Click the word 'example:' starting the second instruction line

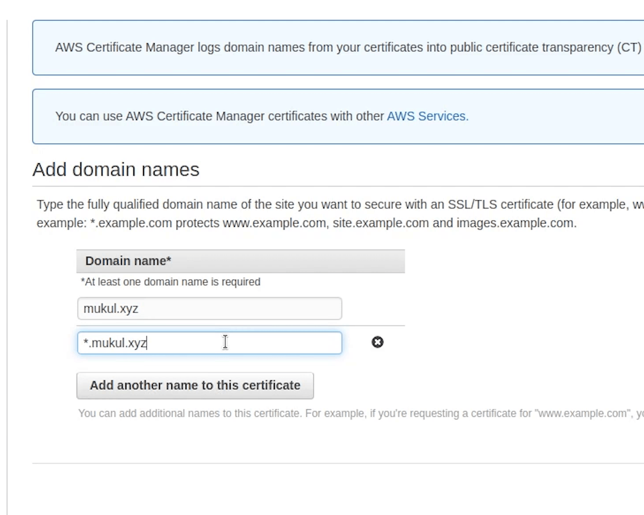[x=61, y=223]
